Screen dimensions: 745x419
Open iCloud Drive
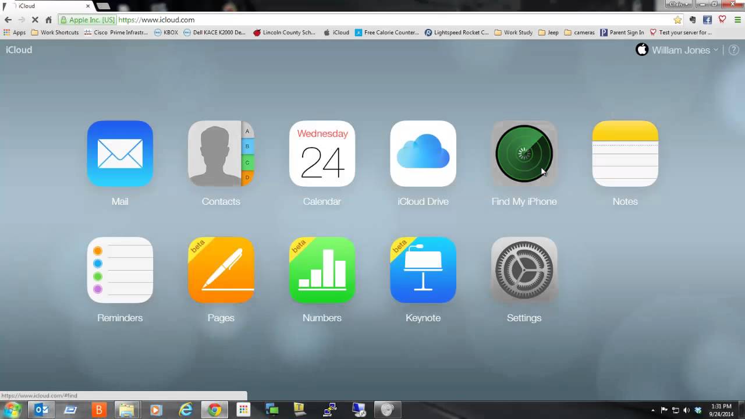coord(423,154)
